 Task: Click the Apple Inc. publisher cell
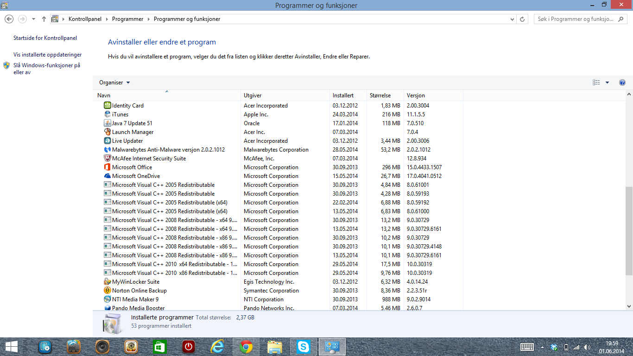[x=256, y=114]
